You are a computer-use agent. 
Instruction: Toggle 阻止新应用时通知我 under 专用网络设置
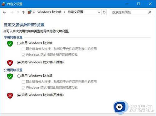click(23, 55)
